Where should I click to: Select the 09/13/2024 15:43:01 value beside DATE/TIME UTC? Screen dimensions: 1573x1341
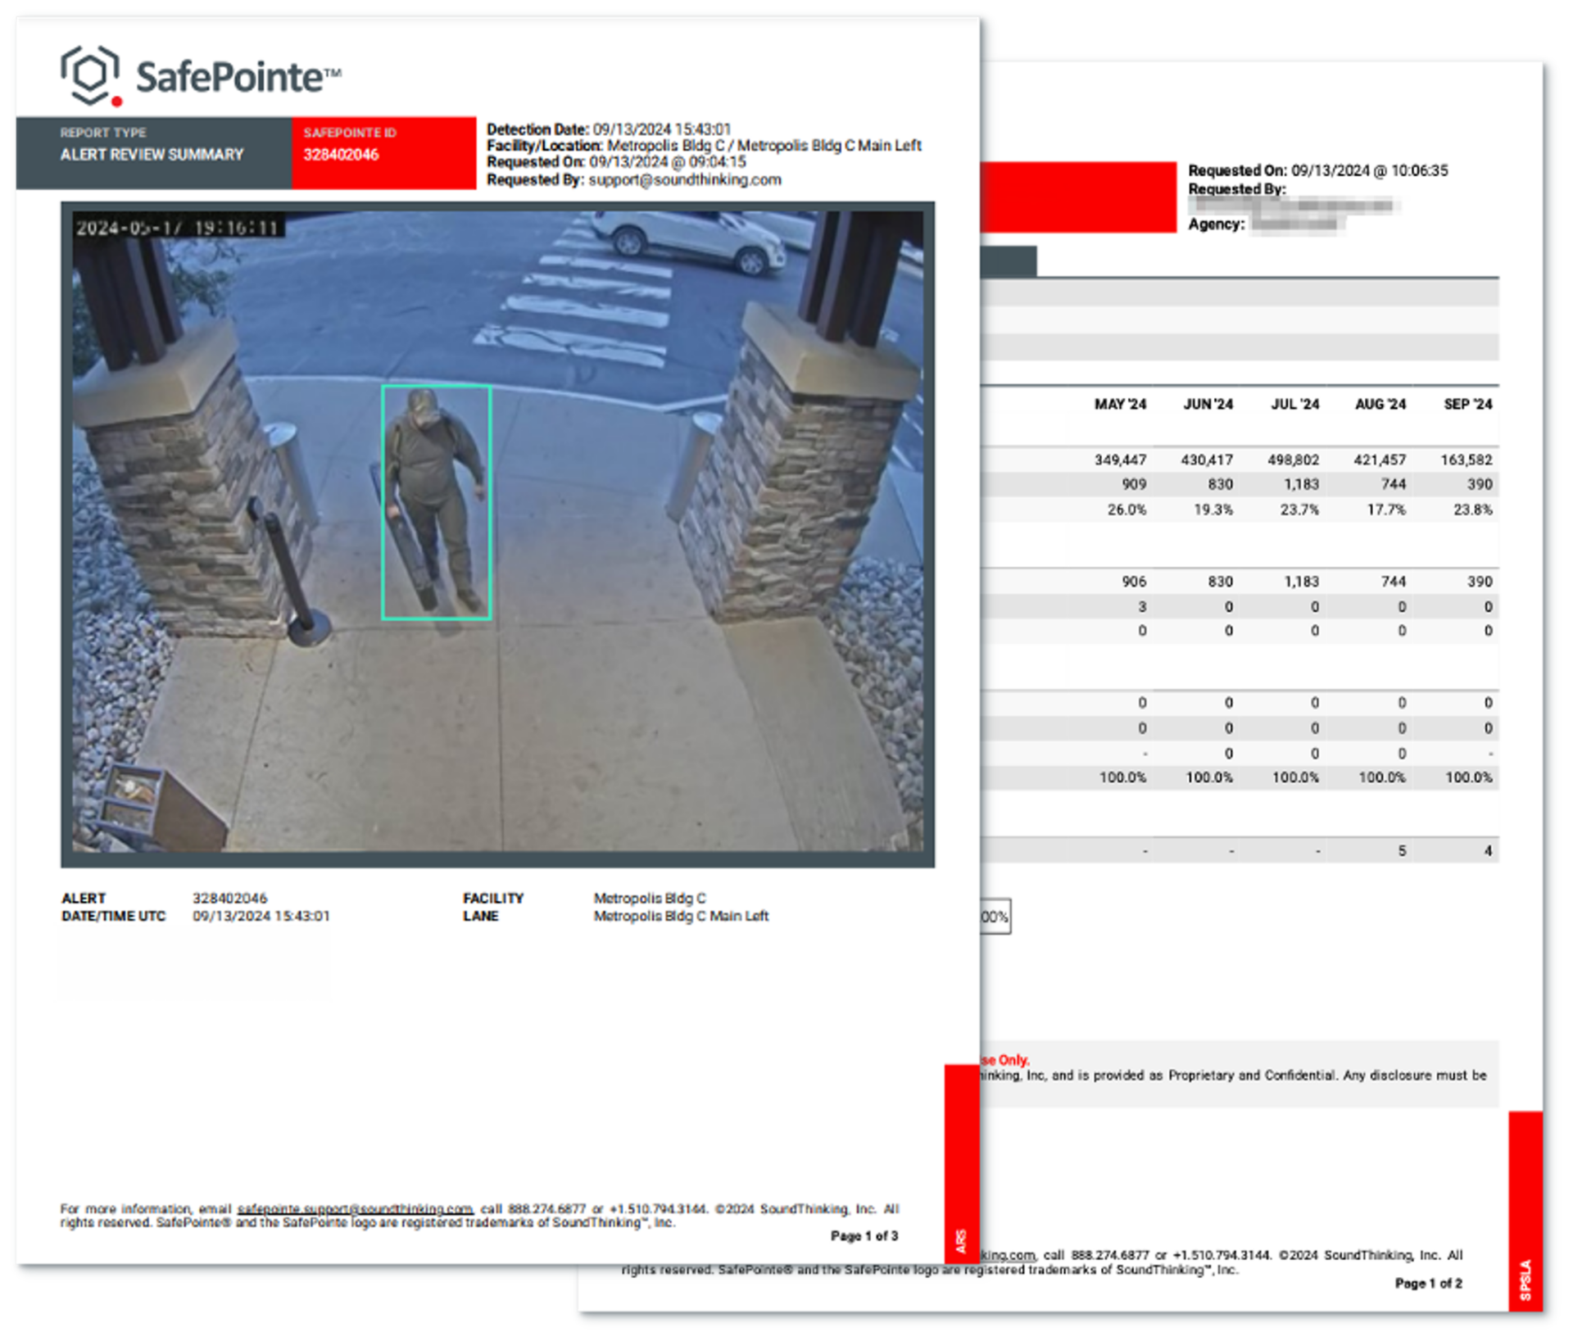point(261,917)
